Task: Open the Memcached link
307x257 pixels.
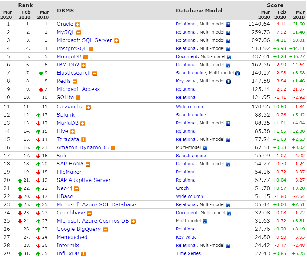Action: 72,237
